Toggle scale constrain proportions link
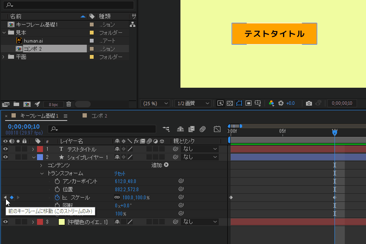Image resolution: width=366 pixels, height=244 pixels. [x=117, y=197]
